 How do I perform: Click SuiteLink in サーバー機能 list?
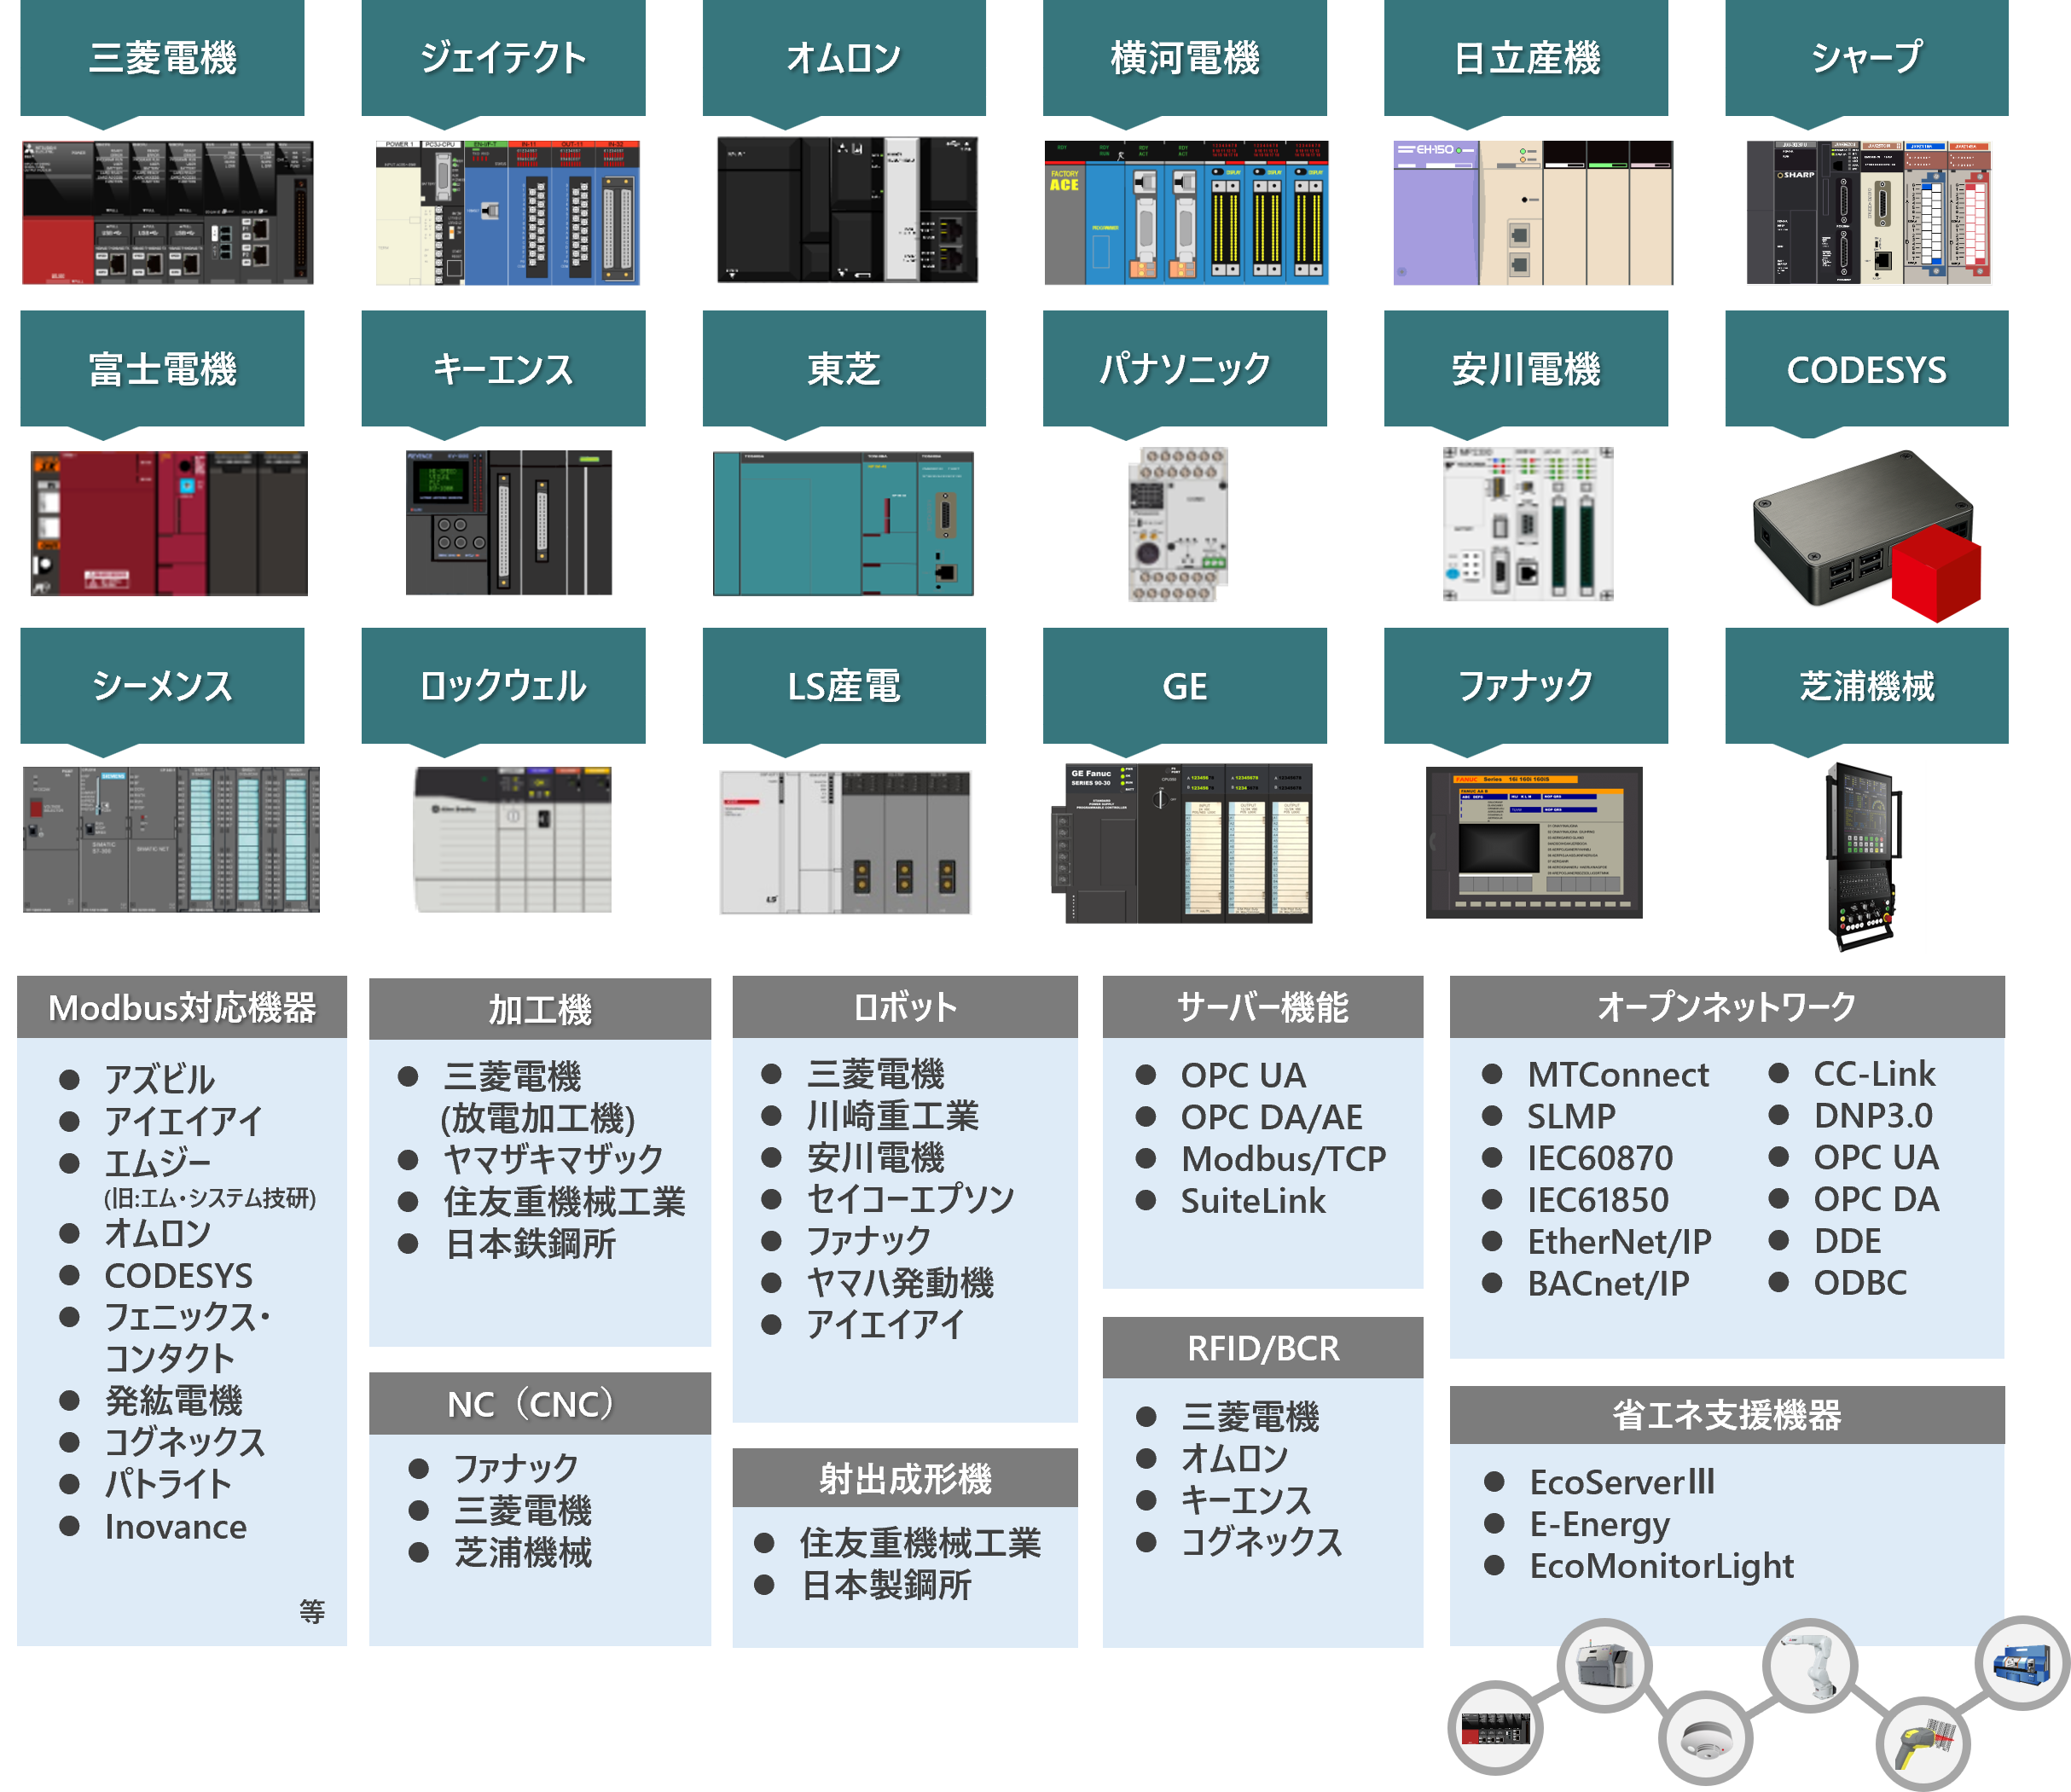point(1253,1201)
